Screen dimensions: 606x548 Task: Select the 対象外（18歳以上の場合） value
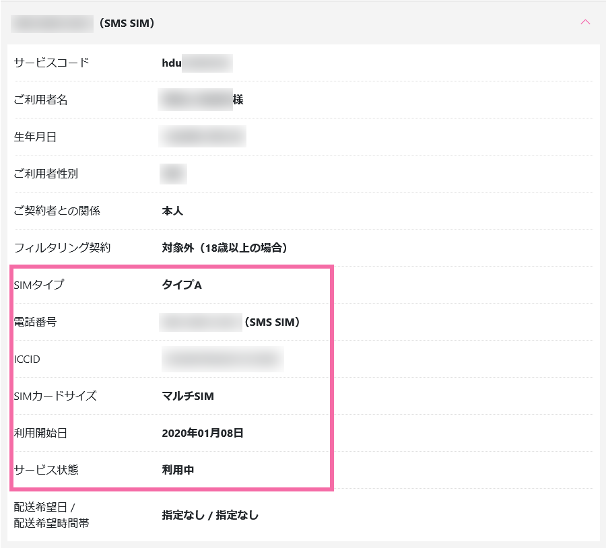(x=225, y=248)
